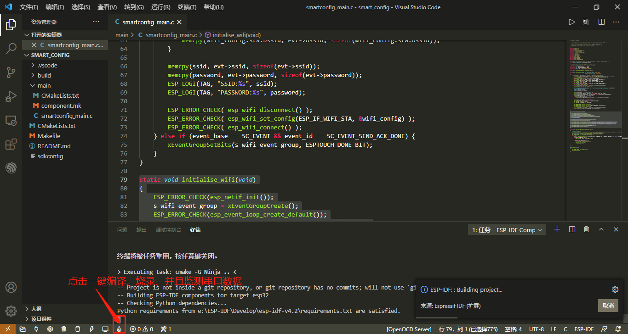Run the file with the play icon

[x=571, y=22]
